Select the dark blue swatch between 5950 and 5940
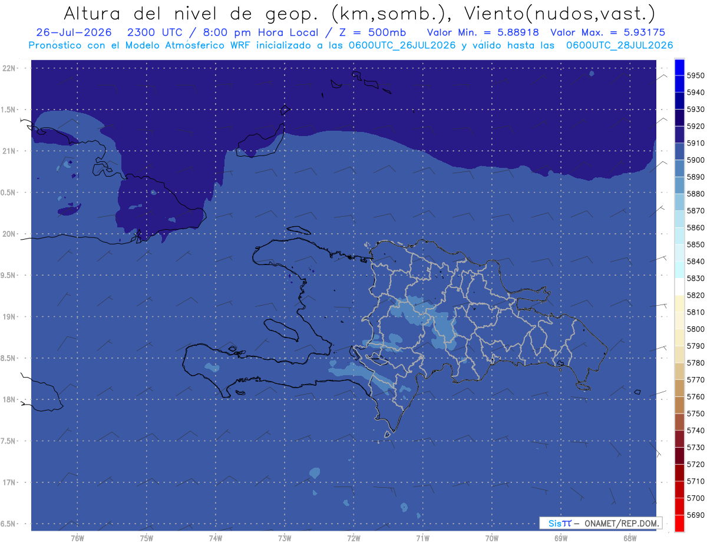The width and height of the screenshot is (707, 546). 679,84
